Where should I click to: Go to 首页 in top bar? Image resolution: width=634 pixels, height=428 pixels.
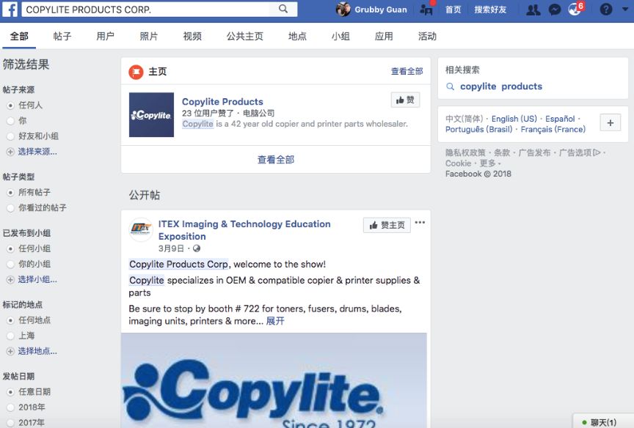[453, 10]
